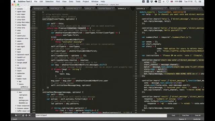Expand the brace-expansion folder

[16, 106]
